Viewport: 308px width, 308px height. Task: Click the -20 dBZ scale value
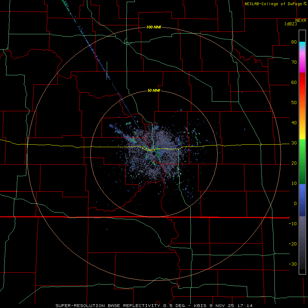click(293, 244)
